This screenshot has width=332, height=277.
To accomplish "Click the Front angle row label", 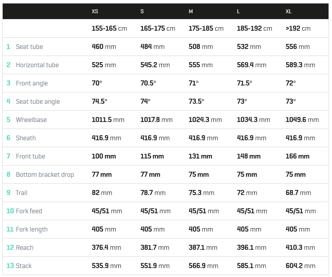I will tap(32, 83).
